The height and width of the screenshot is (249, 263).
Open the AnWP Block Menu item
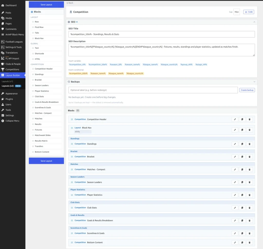tap(13, 34)
